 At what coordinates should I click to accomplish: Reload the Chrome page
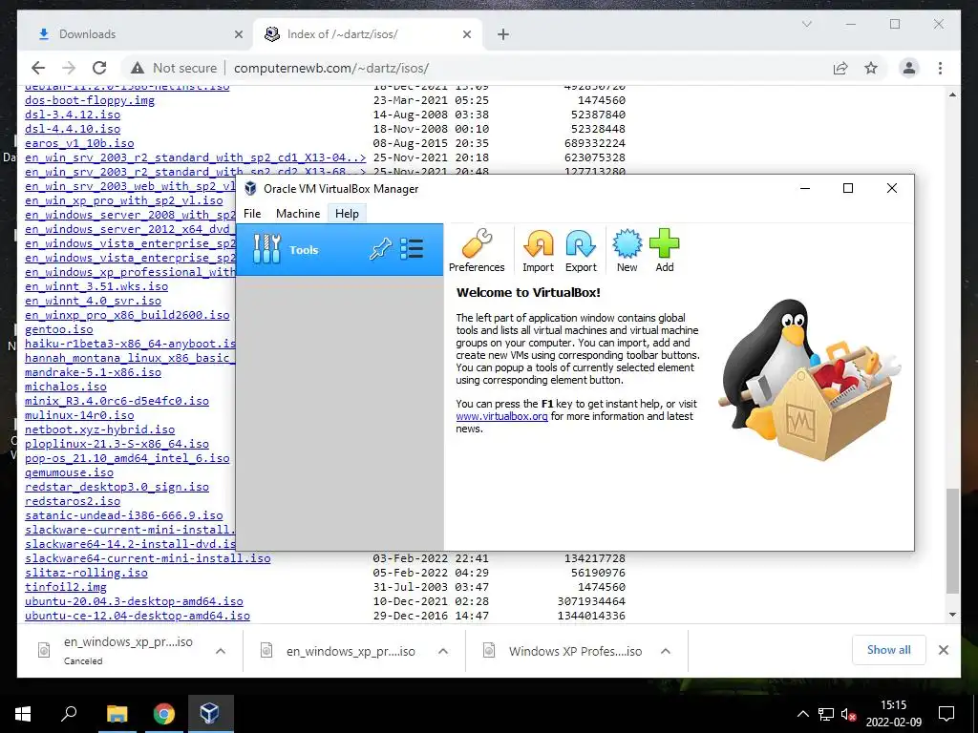(x=99, y=68)
